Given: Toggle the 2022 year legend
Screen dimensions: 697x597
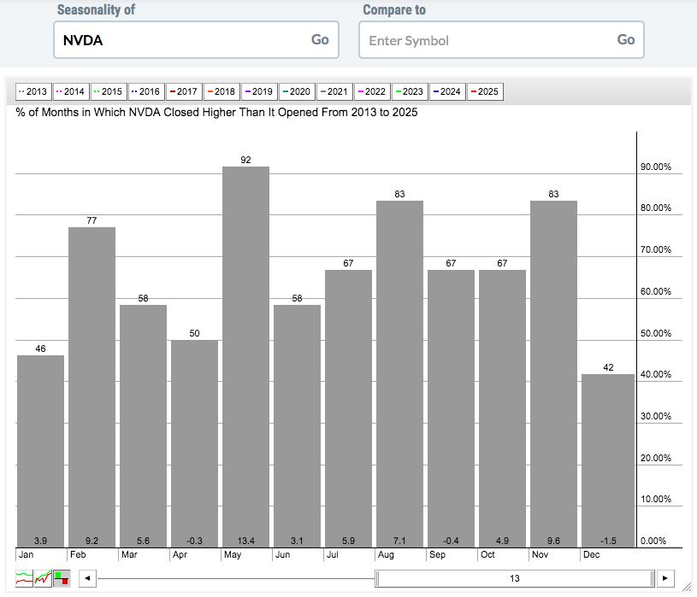Looking at the screenshot, I should coord(372,92).
